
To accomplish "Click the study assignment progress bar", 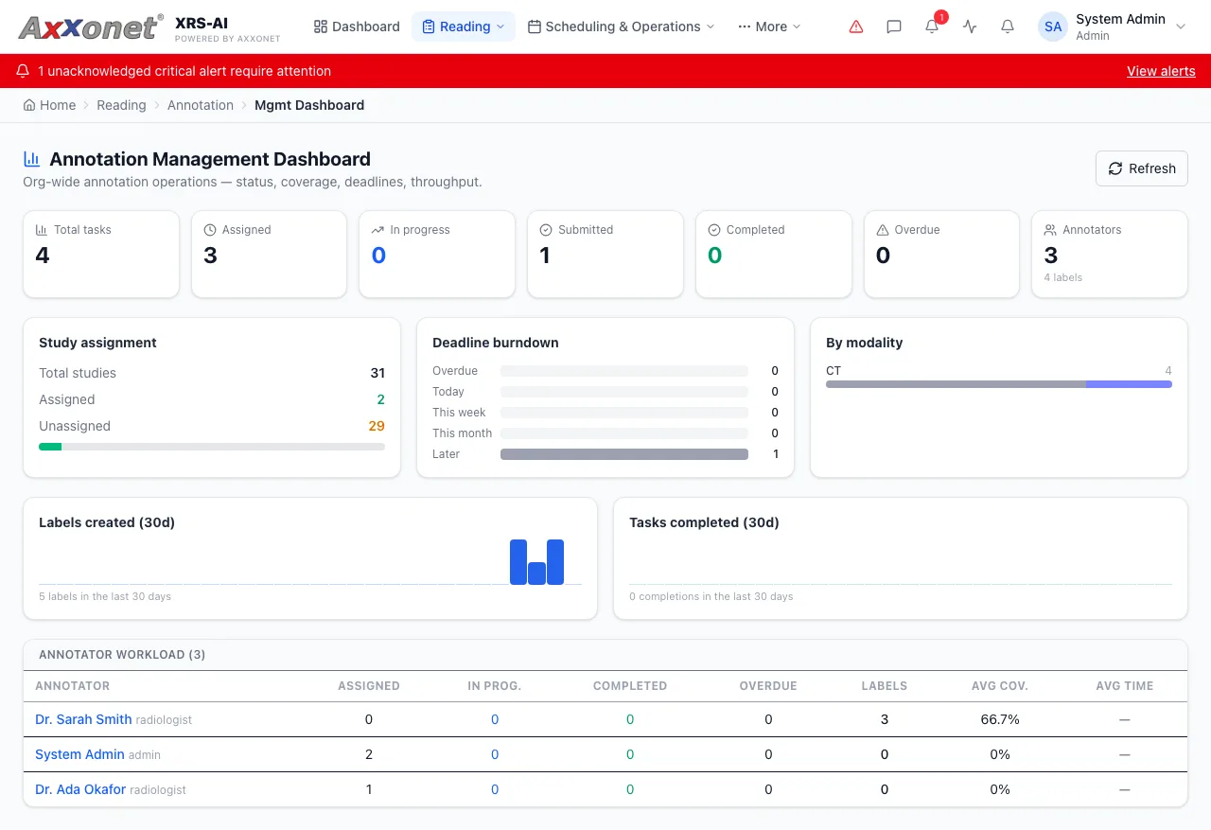I will coord(212,447).
